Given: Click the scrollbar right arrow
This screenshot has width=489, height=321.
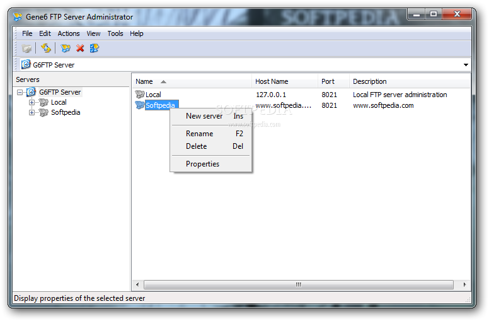Looking at the screenshot, I should click(x=464, y=284).
